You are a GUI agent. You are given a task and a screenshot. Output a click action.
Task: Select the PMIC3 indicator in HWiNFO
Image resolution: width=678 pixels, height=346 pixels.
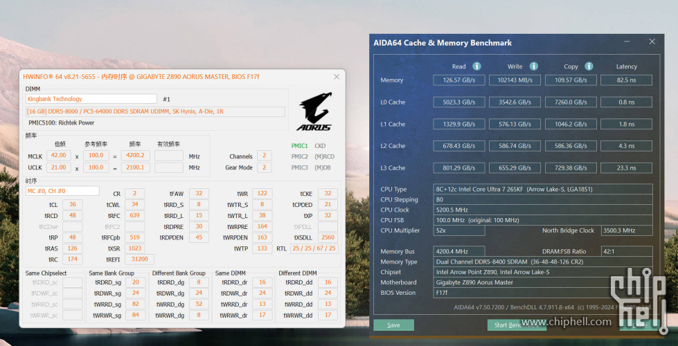click(299, 167)
